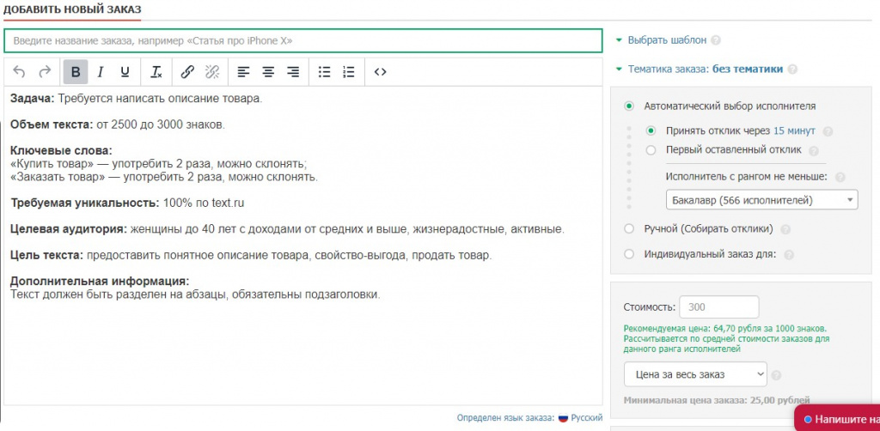Click the Русский language link
880x431 pixels.
tap(586, 418)
